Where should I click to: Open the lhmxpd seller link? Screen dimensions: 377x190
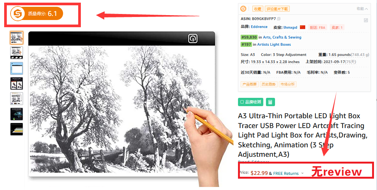(x=290, y=28)
